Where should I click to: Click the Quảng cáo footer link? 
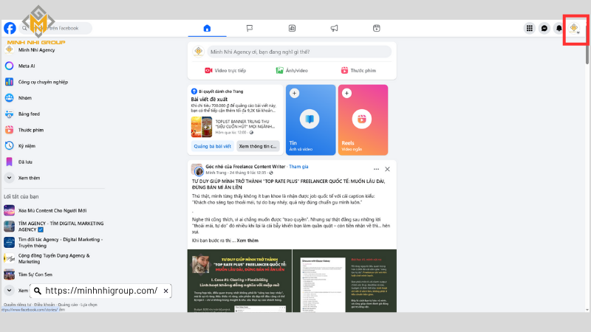67,305
